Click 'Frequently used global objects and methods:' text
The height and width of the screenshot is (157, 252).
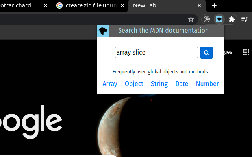click(161, 71)
